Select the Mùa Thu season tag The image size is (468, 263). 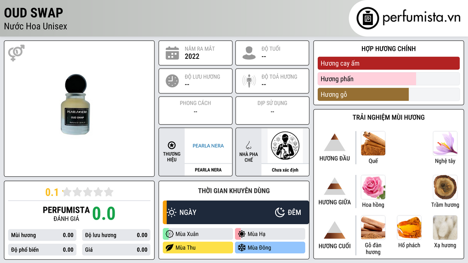(198, 247)
